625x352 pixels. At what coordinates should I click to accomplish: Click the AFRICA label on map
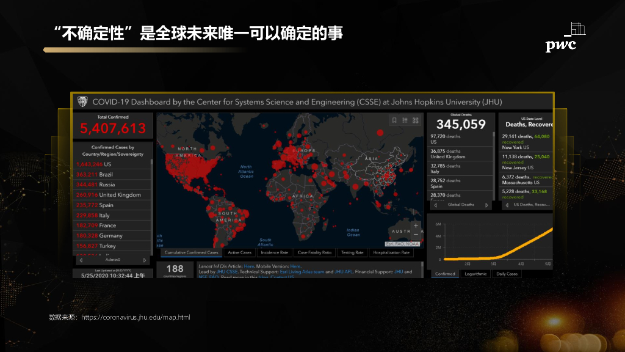point(303,196)
